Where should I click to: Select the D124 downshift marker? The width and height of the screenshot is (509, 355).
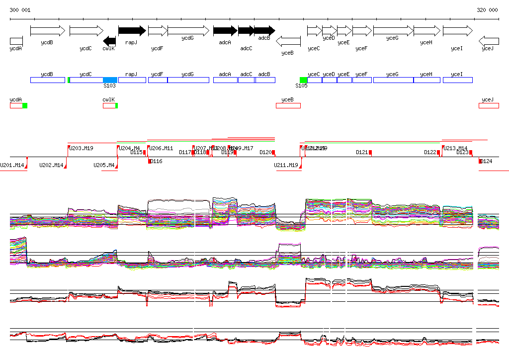pyautogui.click(x=481, y=161)
